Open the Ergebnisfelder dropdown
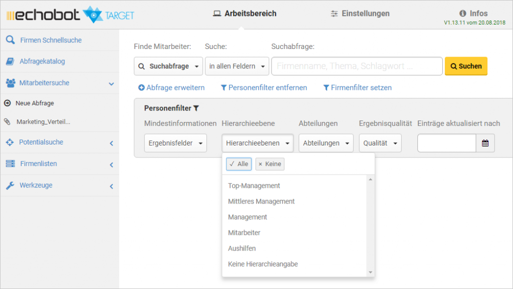This screenshot has width=513, height=289. click(175, 143)
